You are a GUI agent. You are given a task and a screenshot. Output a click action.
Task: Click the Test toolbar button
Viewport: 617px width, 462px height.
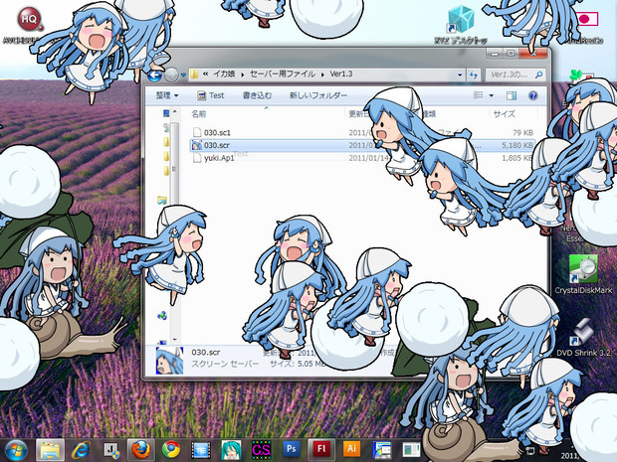pyautogui.click(x=211, y=95)
